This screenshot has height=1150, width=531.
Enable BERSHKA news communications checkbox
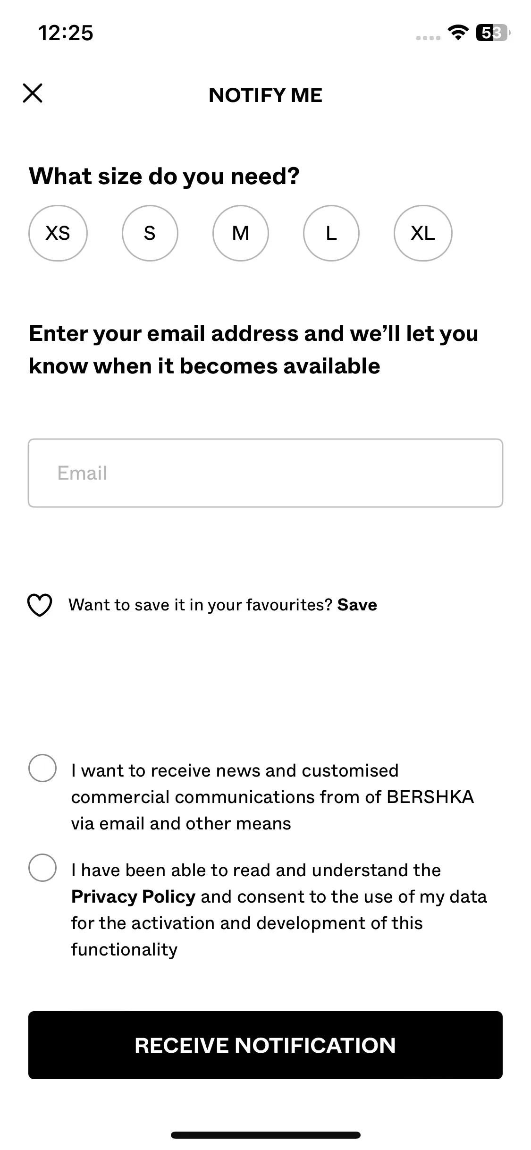(42, 768)
